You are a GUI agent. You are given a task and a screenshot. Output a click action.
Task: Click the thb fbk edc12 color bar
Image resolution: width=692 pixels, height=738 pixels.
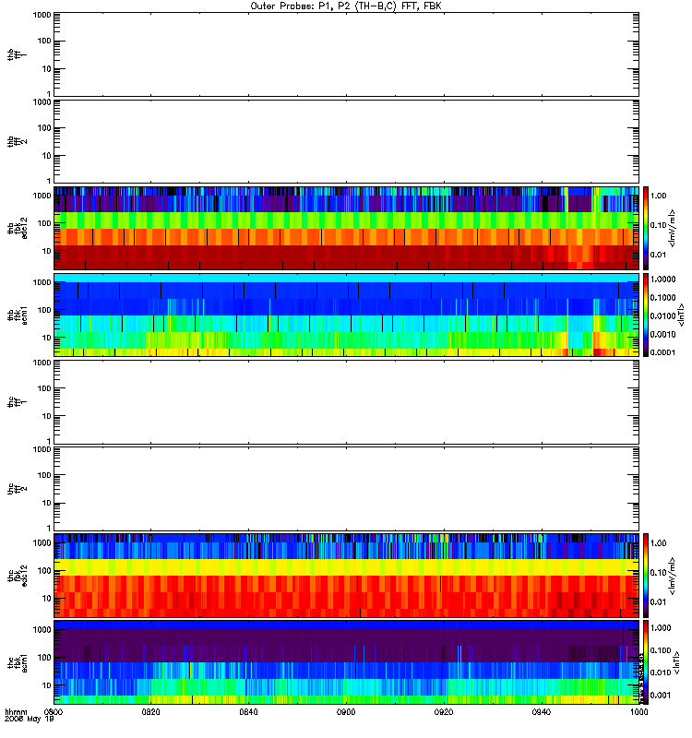tap(646, 228)
